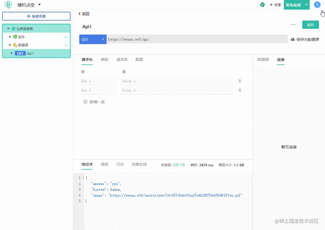Switch to the 参数 params tab
The width and height of the screenshot is (325, 230).
pyautogui.click(x=105, y=60)
